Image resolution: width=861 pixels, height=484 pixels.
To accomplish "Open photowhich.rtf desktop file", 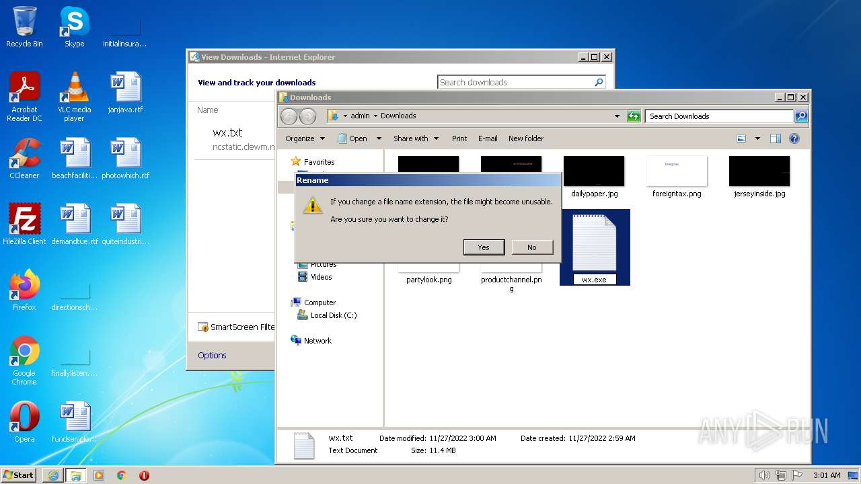I will (125, 159).
